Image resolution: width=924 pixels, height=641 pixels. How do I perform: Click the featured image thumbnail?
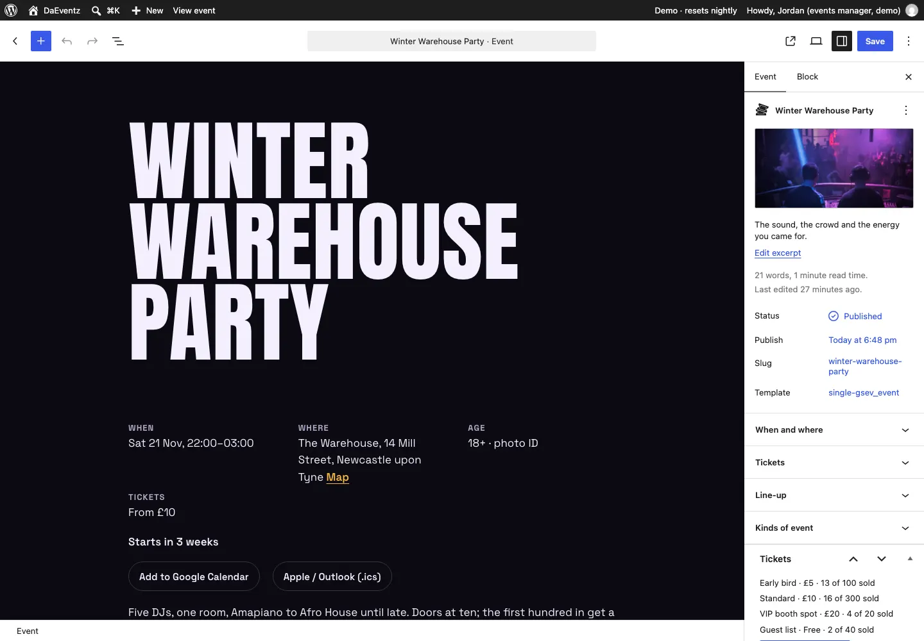pyautogui.click(x=834, y=168)
